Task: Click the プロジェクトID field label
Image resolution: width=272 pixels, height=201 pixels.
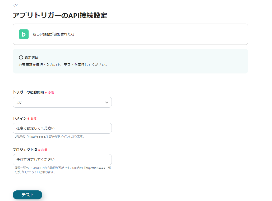Action: click(25, 150)
